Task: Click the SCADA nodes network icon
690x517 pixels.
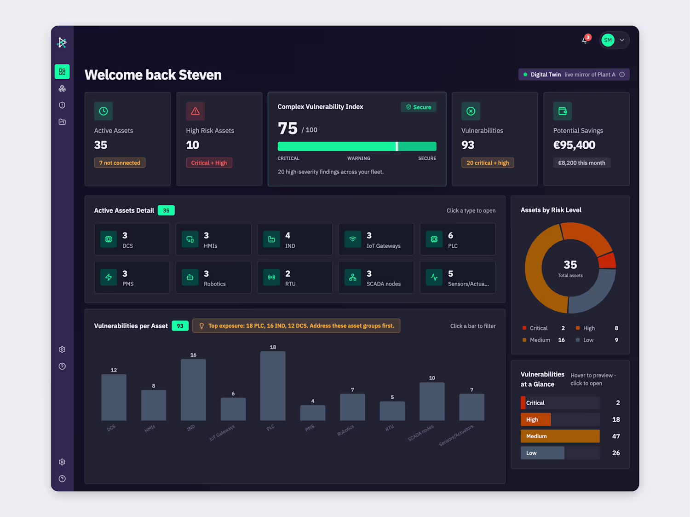Action: coord(352,277)
